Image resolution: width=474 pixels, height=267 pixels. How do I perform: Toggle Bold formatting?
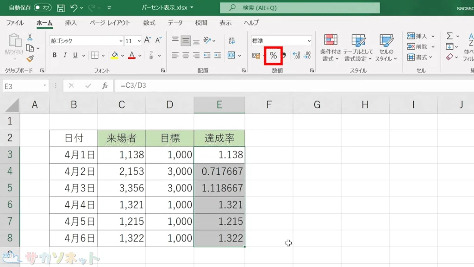(x=55, y=55)
